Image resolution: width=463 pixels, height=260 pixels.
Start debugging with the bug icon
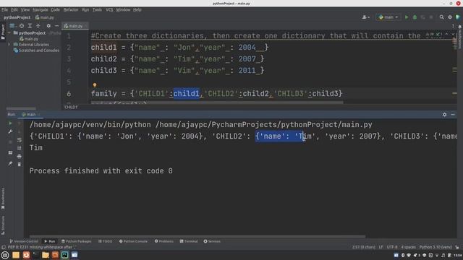pyautogui.click(x=415, y=17)
